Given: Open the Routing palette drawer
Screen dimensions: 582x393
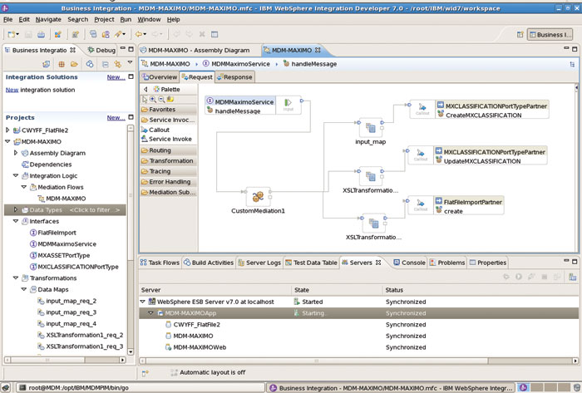Looking at the screenshot, I should [169, 150].
